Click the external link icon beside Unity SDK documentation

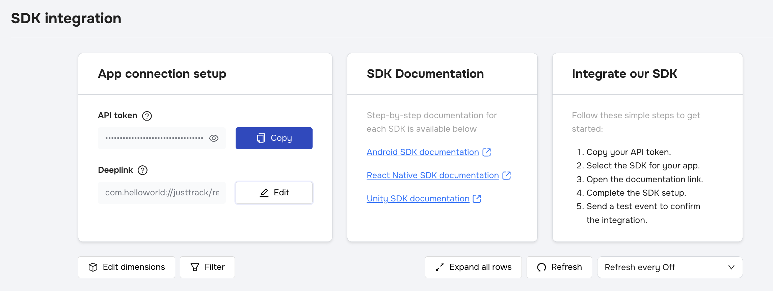477,199
